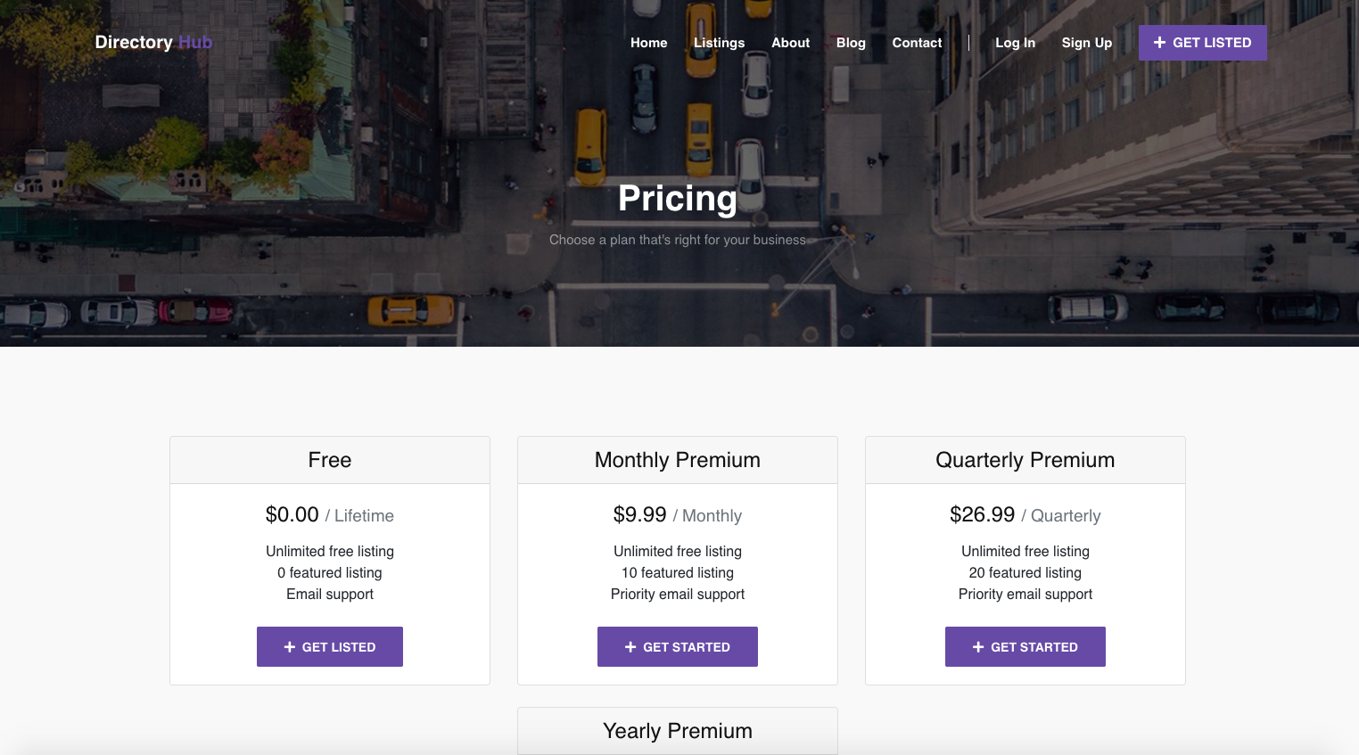
Task: Open the About page
Action: tap(790, 43)
